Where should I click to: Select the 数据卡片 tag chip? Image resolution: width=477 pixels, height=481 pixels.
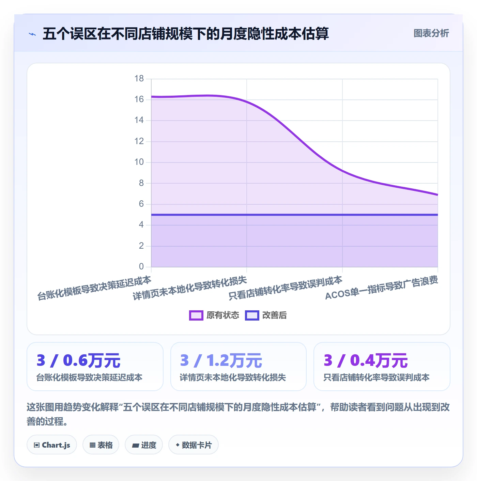194,445
